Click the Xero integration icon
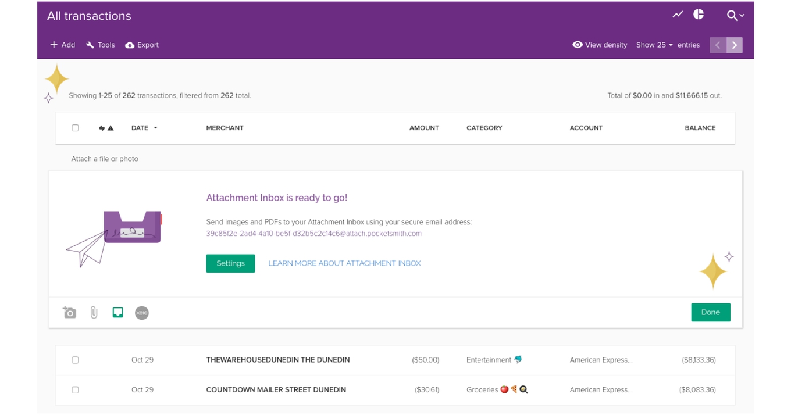This screenshot has height=415, width=791. (x=142, y=313)
